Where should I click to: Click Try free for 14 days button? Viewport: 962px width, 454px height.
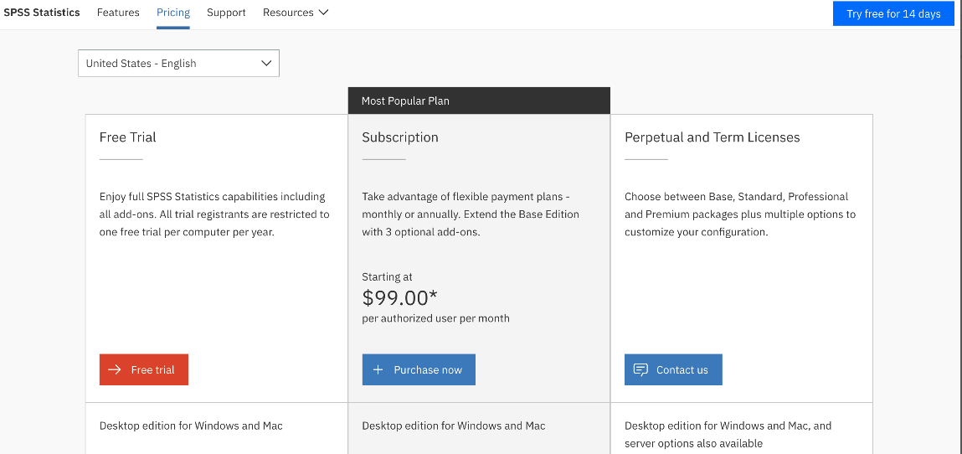coord(893,13)
